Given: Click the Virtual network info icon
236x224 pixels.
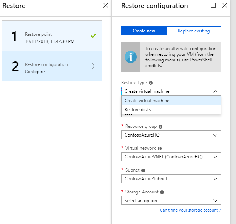Looking at the screenshot, I should pos(160,149).
